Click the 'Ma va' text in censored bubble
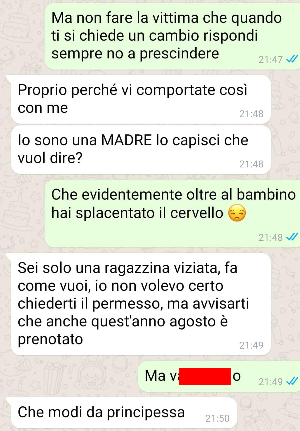The image size is (300, 431). coord(162,376)
